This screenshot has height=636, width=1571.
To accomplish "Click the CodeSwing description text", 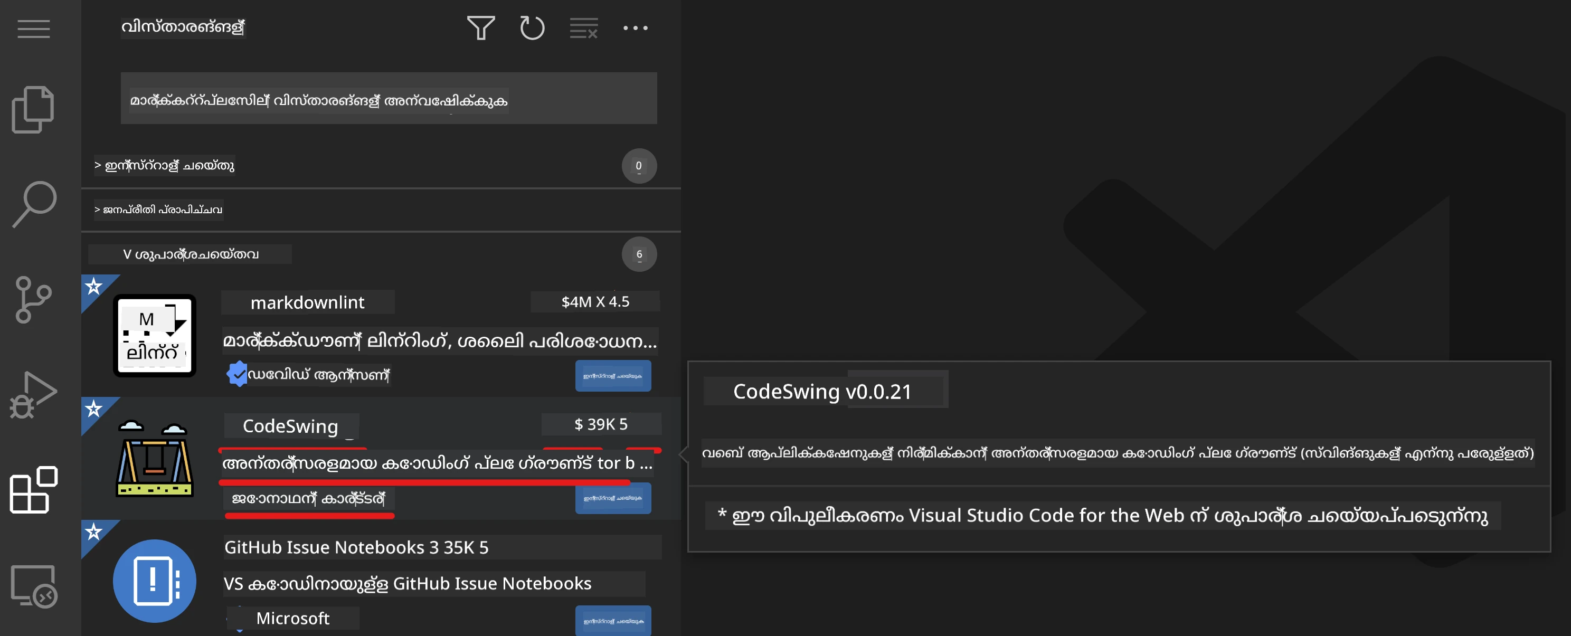I will (437, 463).
